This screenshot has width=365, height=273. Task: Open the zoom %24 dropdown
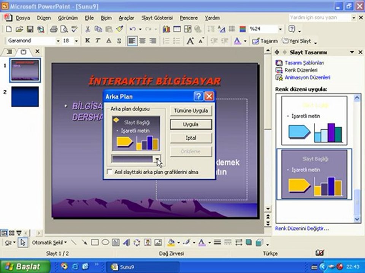click(281, 29)
